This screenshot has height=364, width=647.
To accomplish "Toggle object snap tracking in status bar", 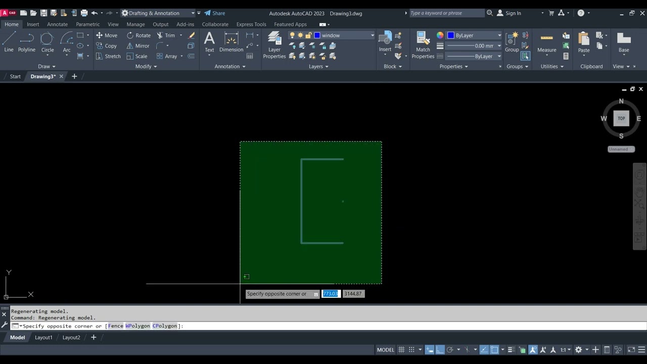I will (x=484, y=350).
